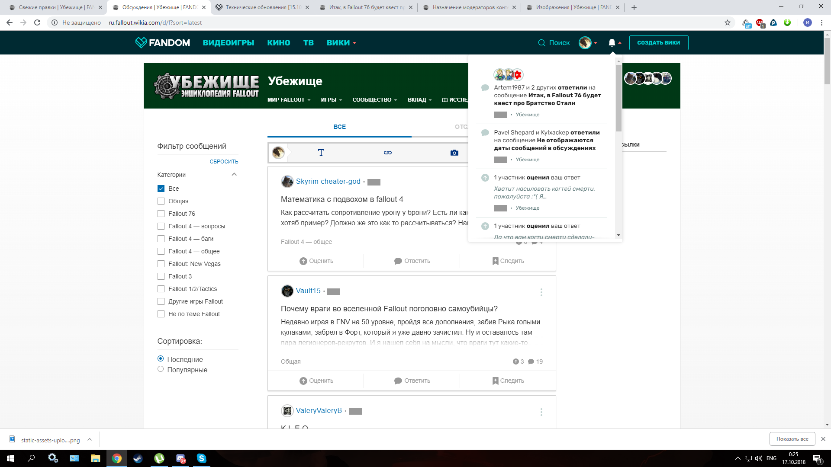Rate the Математика с подвохом post
The width and height of the screenshot is (831, 467).
pyautogui.click(x=316, y=261)
